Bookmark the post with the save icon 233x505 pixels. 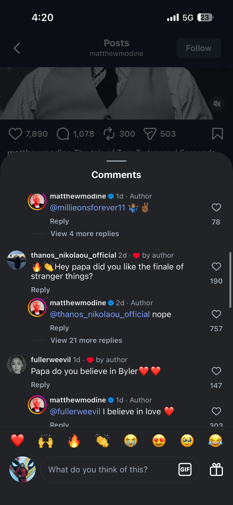[x=217, y=134]
